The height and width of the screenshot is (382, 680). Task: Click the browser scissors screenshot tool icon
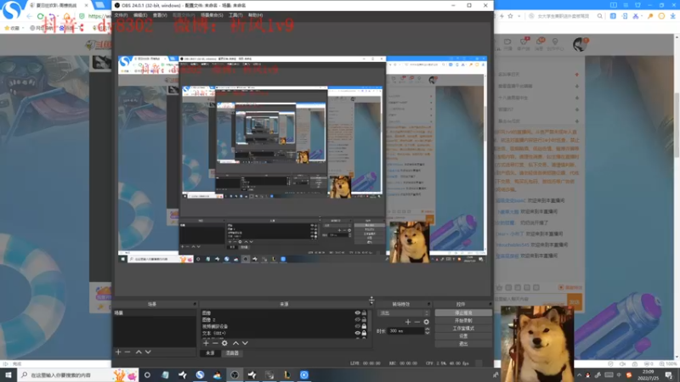point(635,16)
